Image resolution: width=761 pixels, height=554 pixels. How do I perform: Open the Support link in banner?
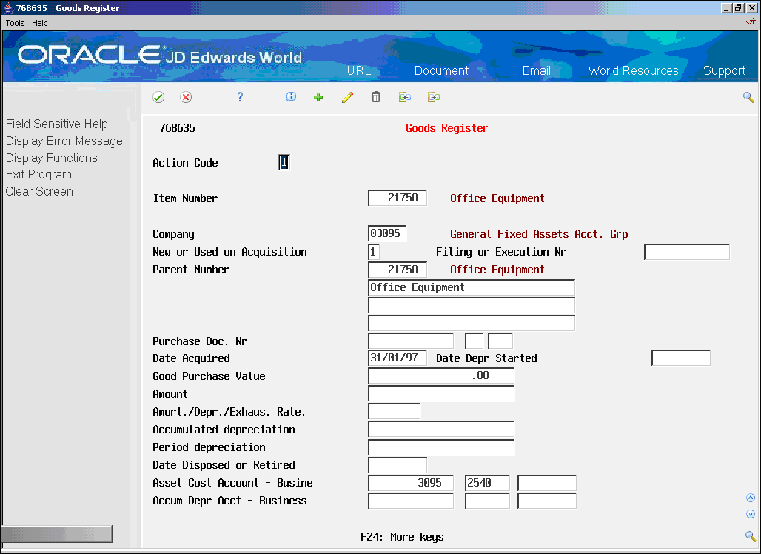[x=724, y=71]
